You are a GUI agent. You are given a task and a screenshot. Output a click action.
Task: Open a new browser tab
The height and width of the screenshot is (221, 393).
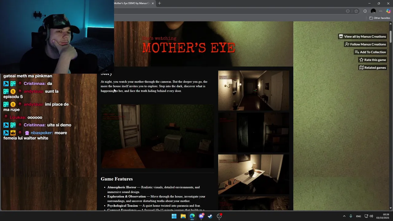(159, 3)
